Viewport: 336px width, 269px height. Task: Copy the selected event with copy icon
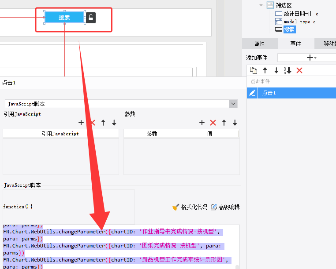coord(254,70)
